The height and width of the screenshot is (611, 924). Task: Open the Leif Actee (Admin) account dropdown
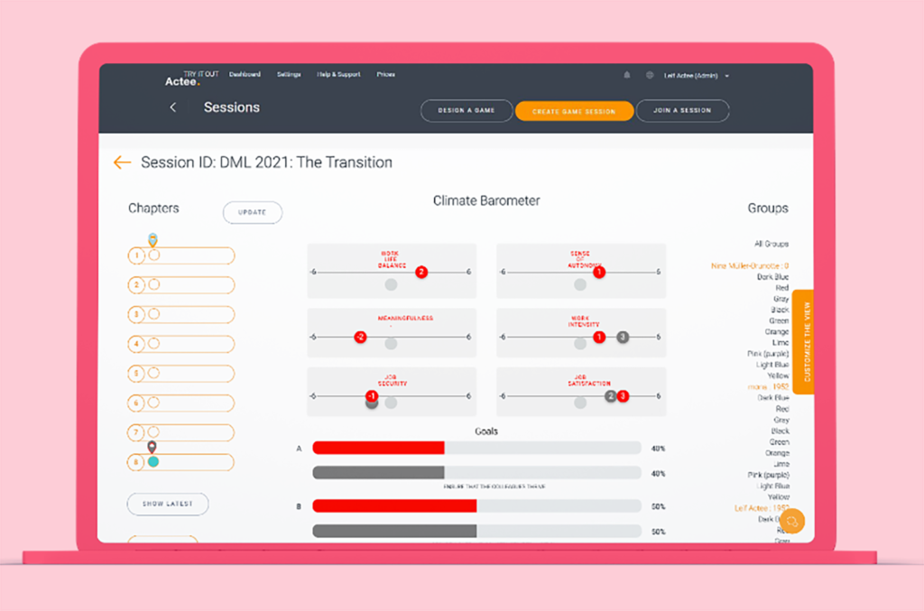pos(696,76)
